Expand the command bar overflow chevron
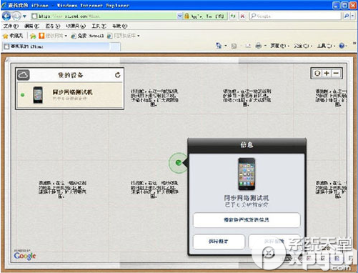Viewport: 358px width, 273px height. (x=354, y=44)
